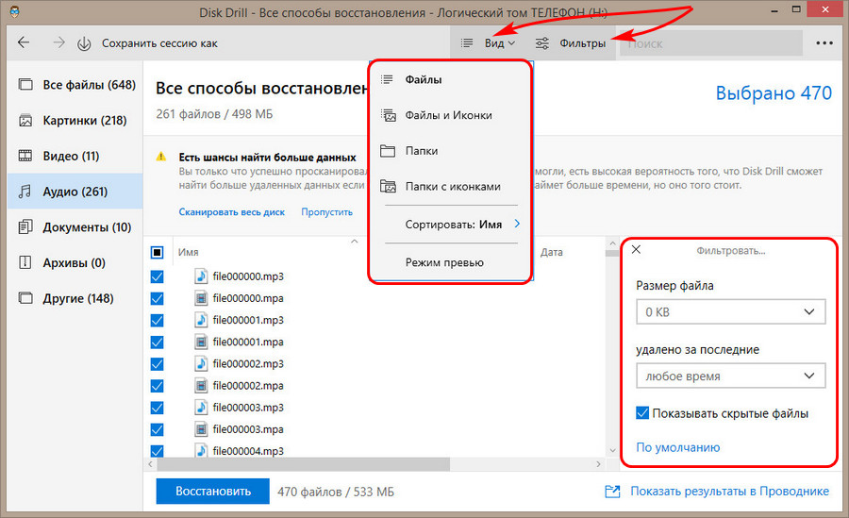Uncheck file000002.mpa checkbox
Image resolution: width=849 pixels, height=518 pixels.
(157, 386)
